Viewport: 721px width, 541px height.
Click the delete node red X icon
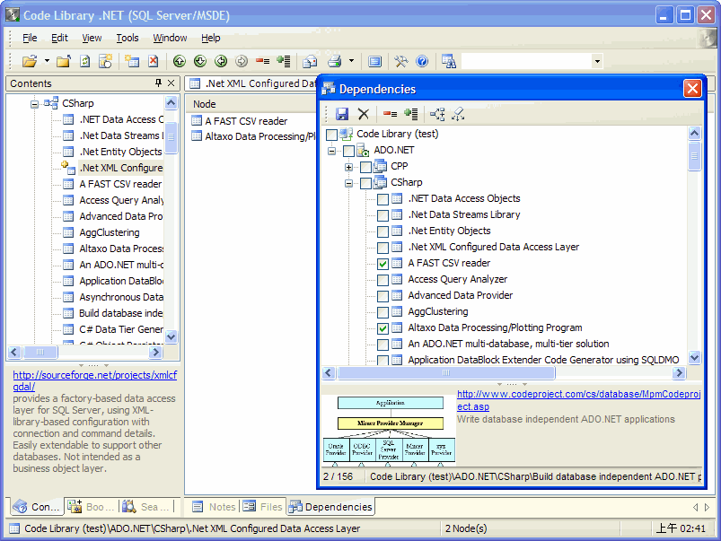click(x=154, y=61)
